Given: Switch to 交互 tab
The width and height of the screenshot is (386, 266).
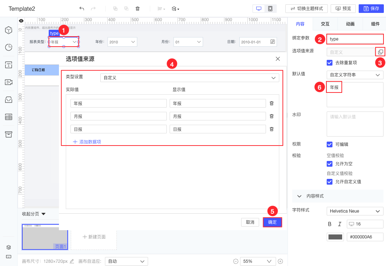Looking at the screenshot, I should pyautogui.click(x=325, y=24).
